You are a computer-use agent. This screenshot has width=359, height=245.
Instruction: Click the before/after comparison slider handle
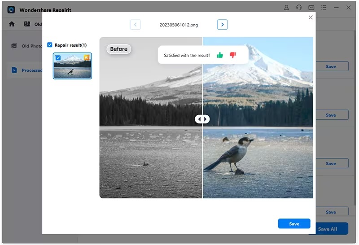click(x=202, y=119)
